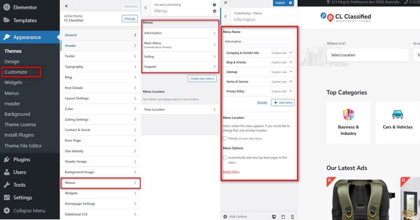Click the Elementor logo icon
The width and height of the screenshot is (420, 220).
[7, 7]
